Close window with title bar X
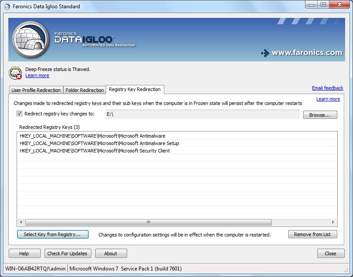This screenshot has height=277, width=353. (x=340, y=5)
